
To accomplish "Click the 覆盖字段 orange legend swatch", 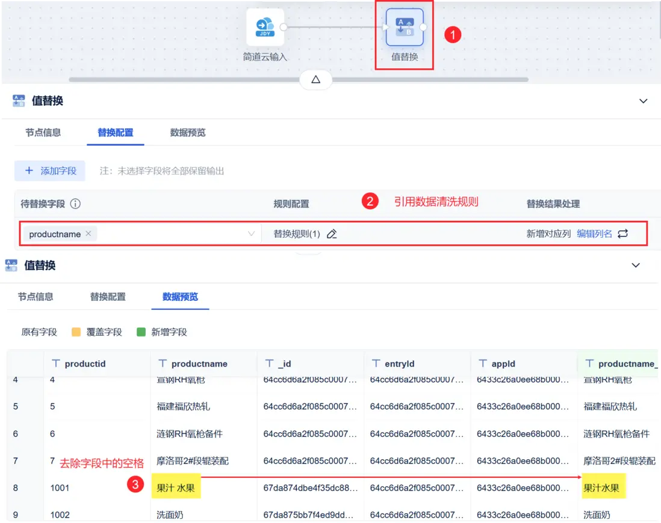I will pos(76,332).
